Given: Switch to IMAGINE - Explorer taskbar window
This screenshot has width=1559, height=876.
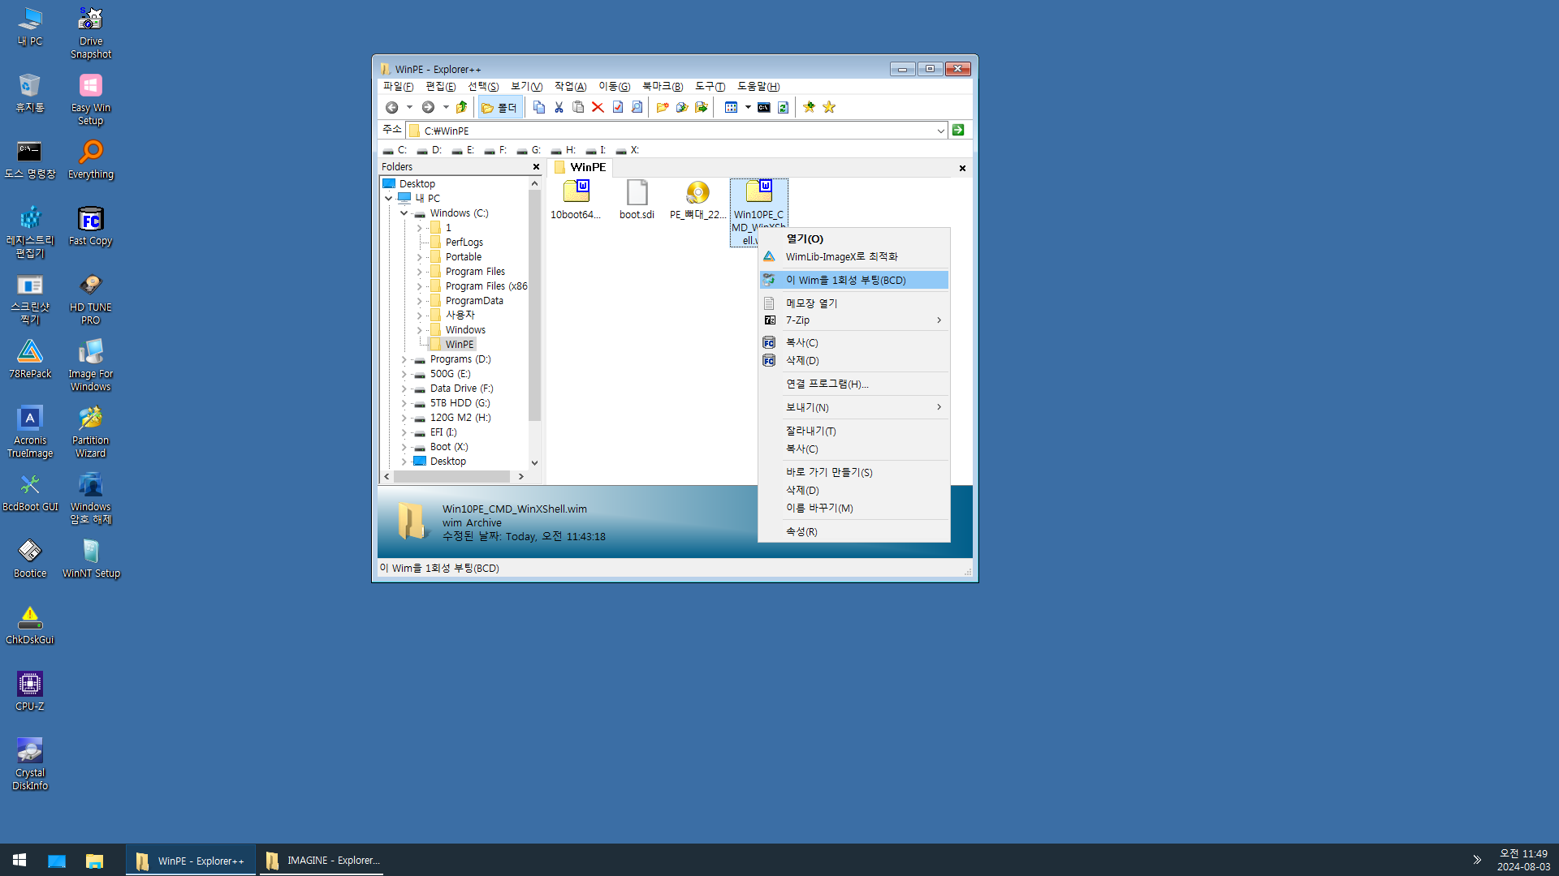Looking at the screenshot, I should [322, 861].
